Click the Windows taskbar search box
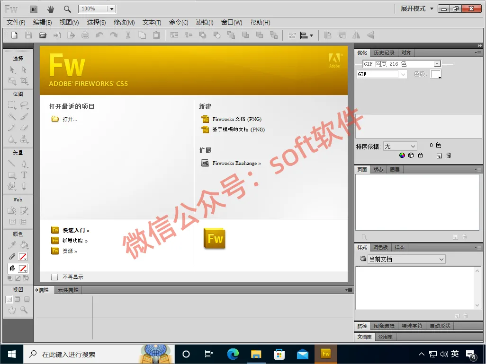Image resolution: width=486 pixels, height=364 pixels. point(99,354)
